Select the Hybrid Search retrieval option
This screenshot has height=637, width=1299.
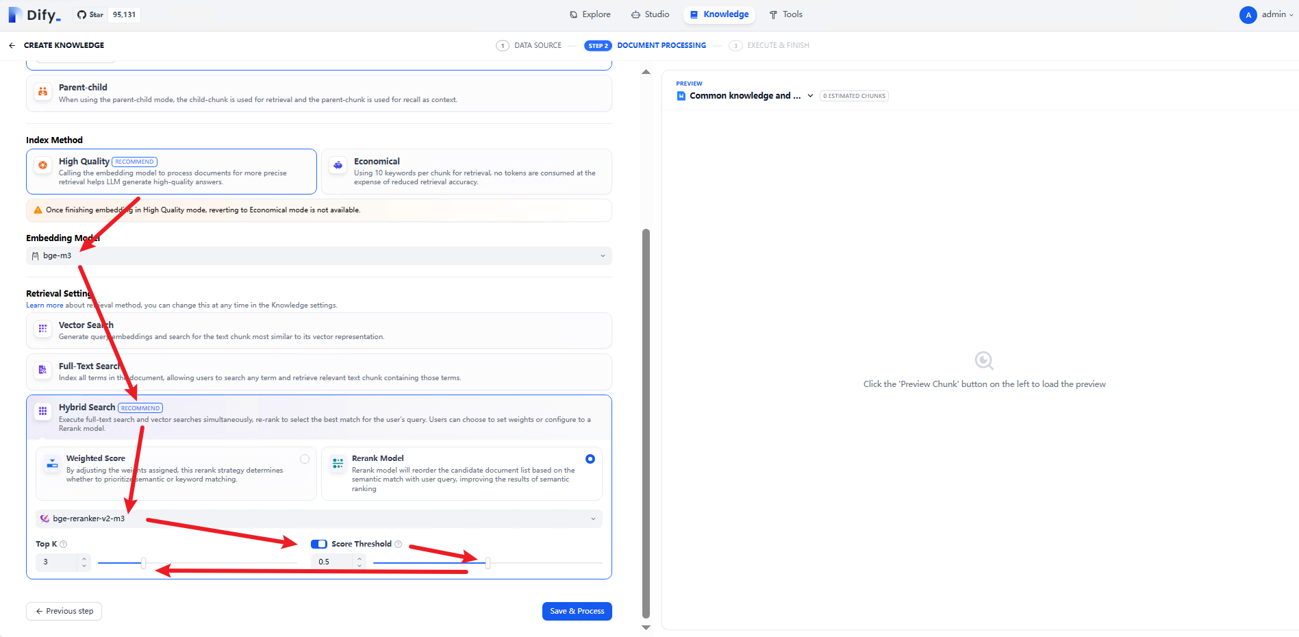coord(319,417)
